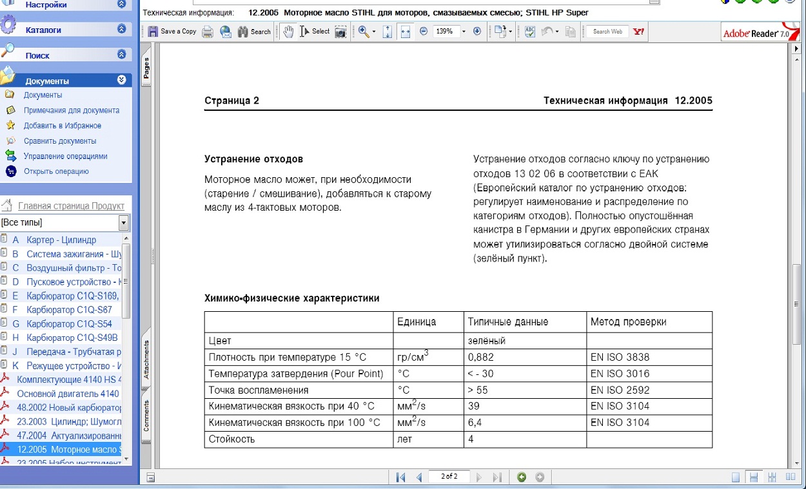Open the Каталоги menu header

pos(43,30)
